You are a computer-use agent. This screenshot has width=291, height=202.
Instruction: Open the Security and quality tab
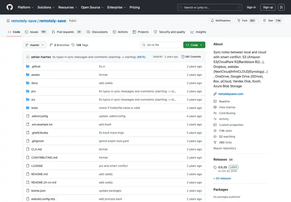click(169, 32)
